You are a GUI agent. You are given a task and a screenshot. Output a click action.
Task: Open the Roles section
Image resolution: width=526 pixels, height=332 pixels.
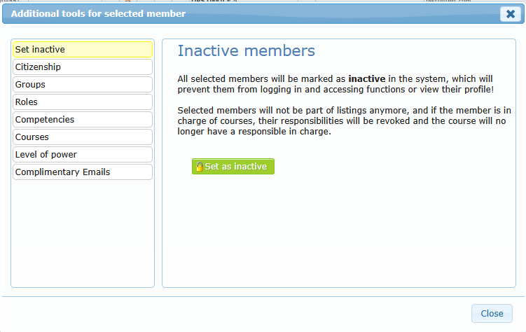click(82, 102)
